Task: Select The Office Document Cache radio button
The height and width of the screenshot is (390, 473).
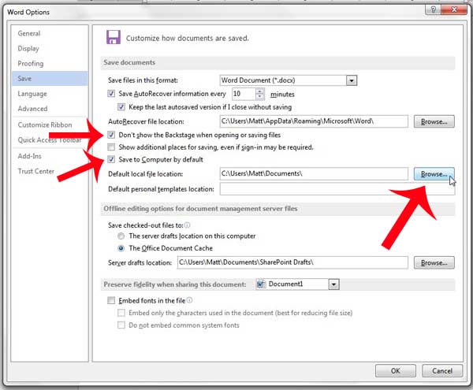Action: [121, 248]
